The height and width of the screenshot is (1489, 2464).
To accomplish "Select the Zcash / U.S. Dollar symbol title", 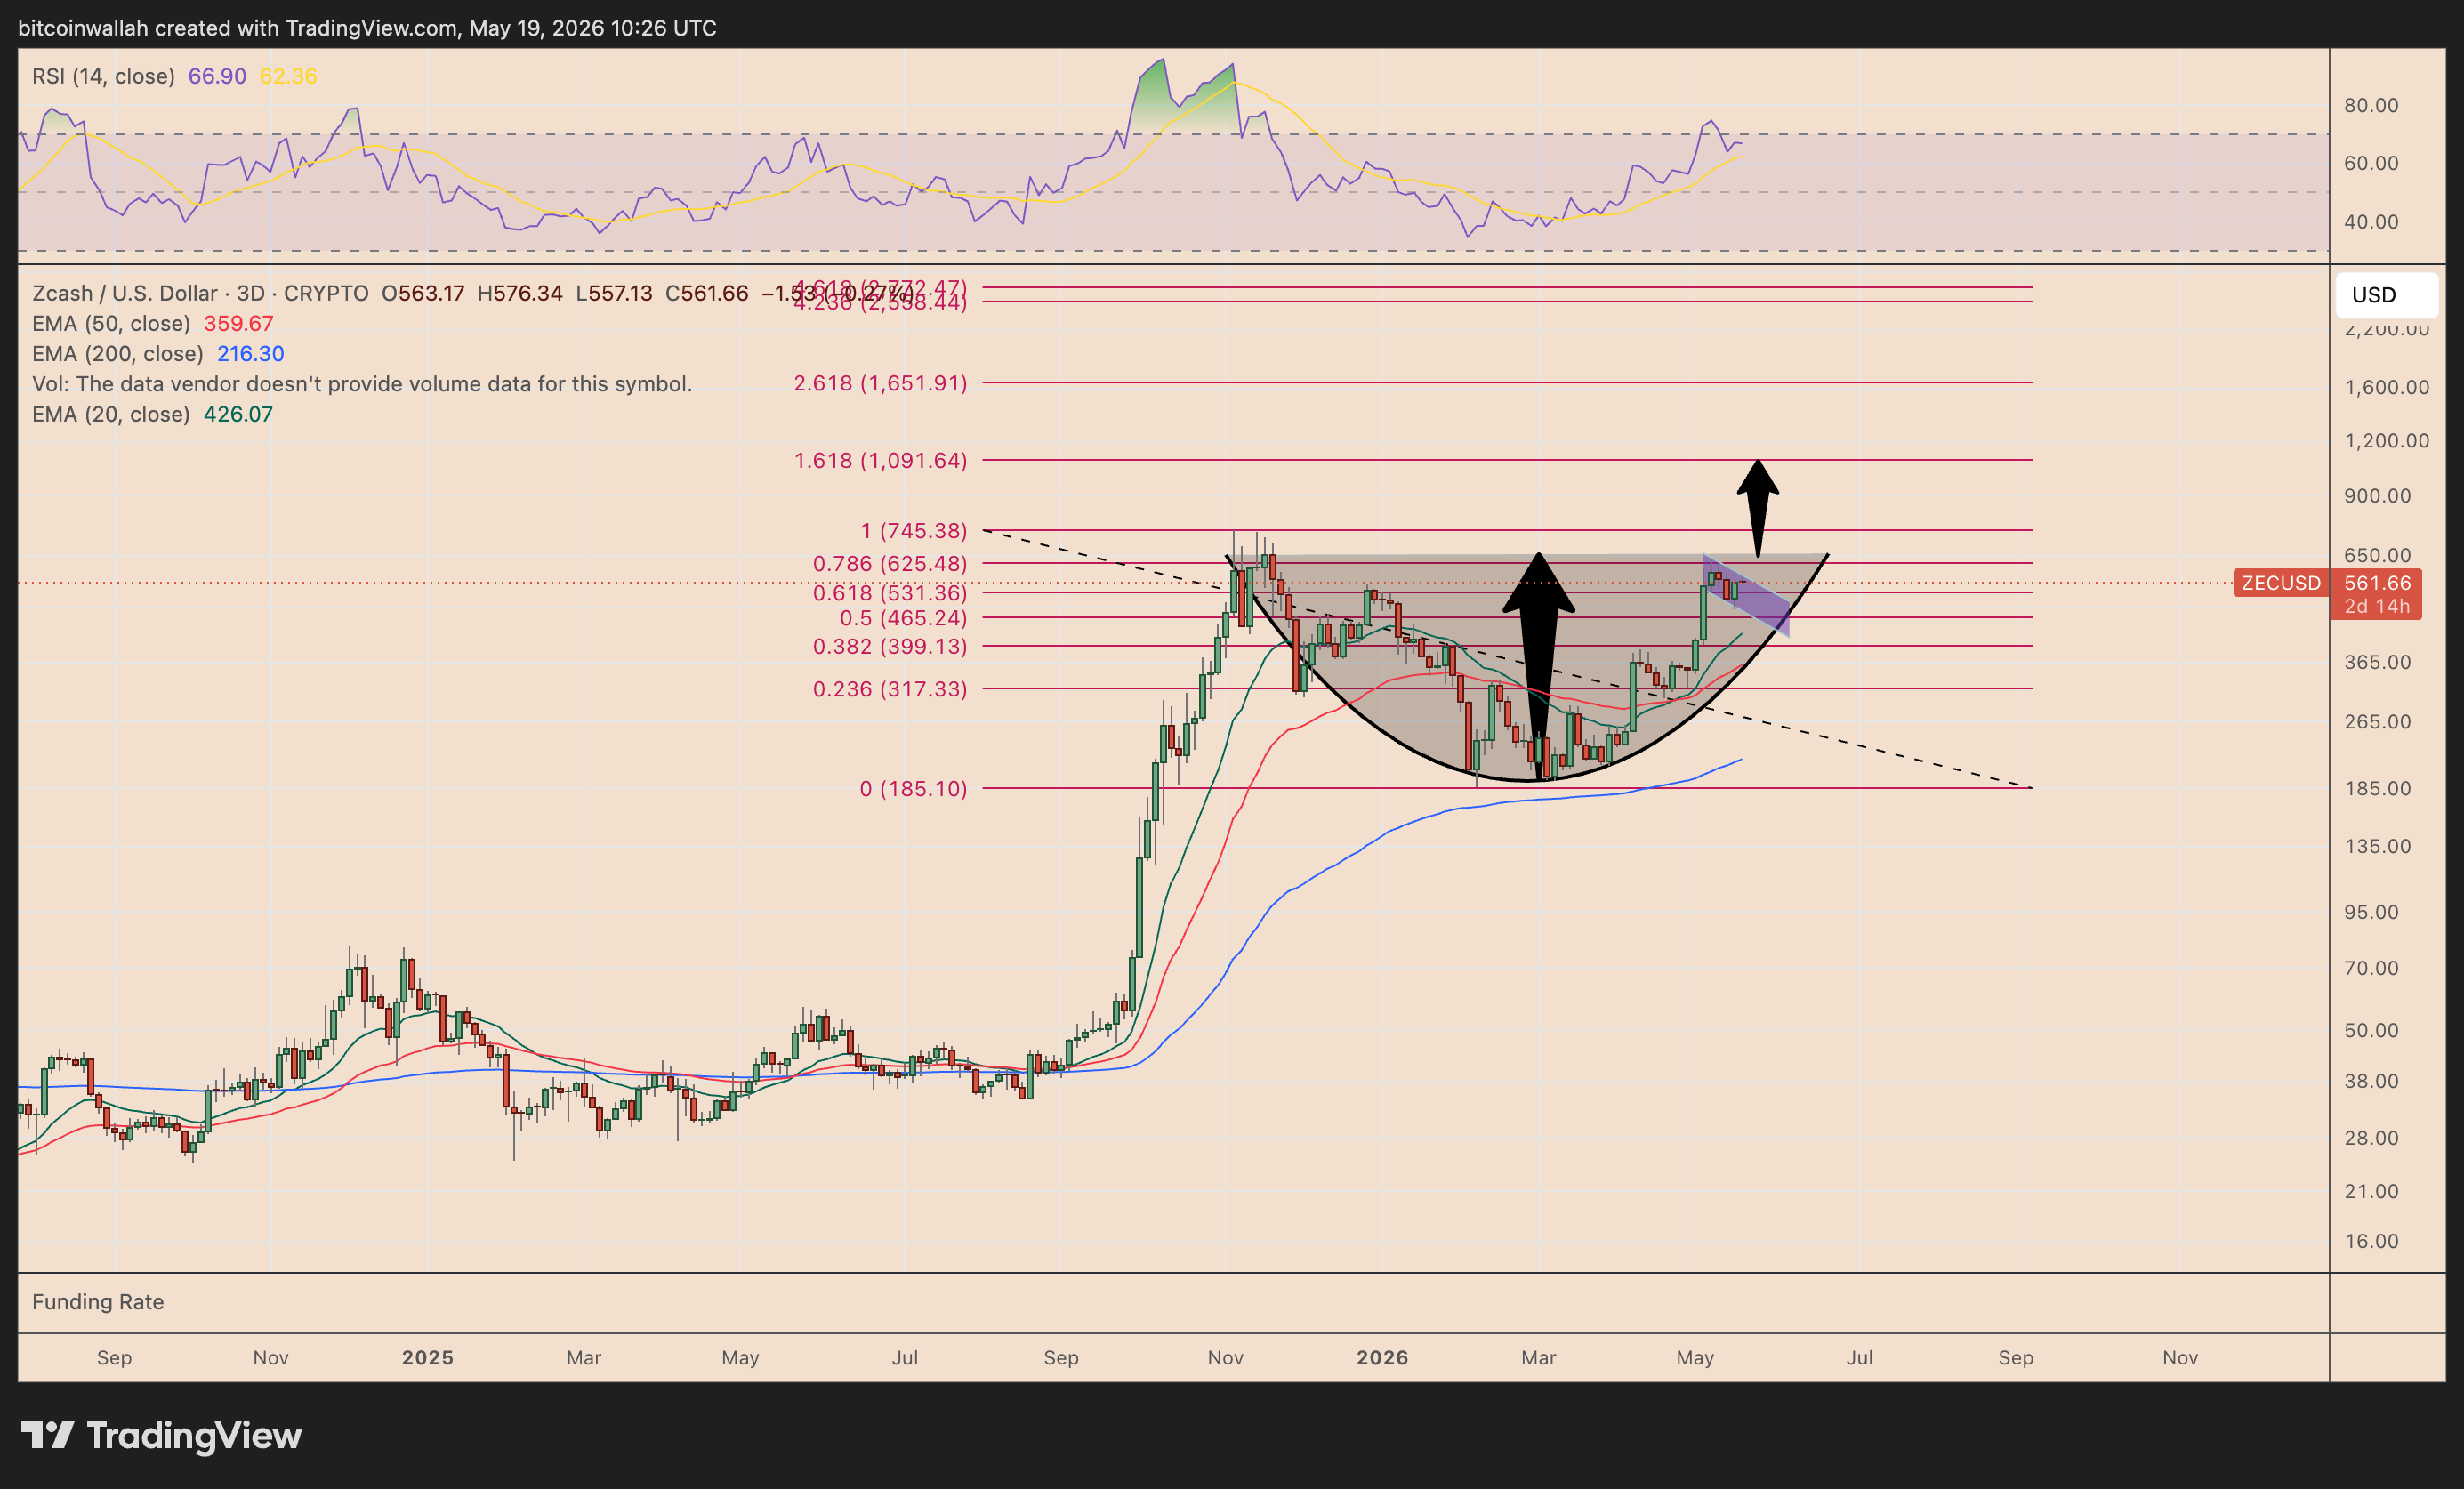I will tap(124, 293).
